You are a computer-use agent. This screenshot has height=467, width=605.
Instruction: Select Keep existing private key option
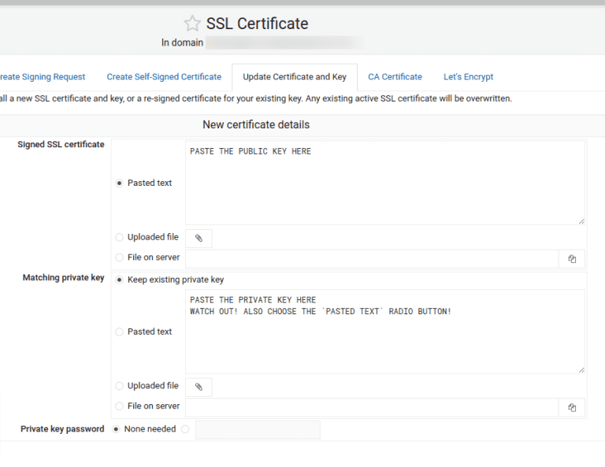coord(120,280)
